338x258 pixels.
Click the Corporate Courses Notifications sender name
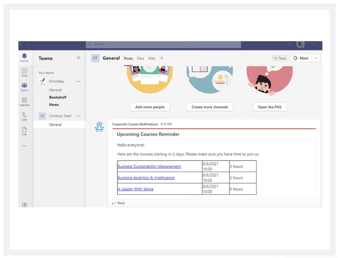click(x=135, y=124)
